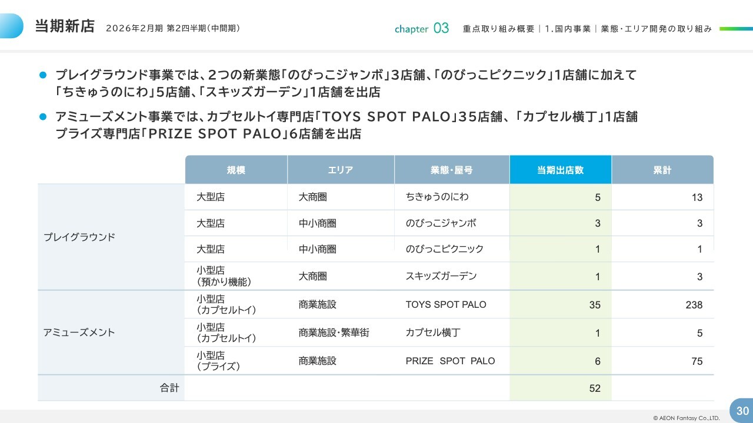Select the 当期出店数 column header
Screen dimensions: 753x423
[x=560, y=170]
